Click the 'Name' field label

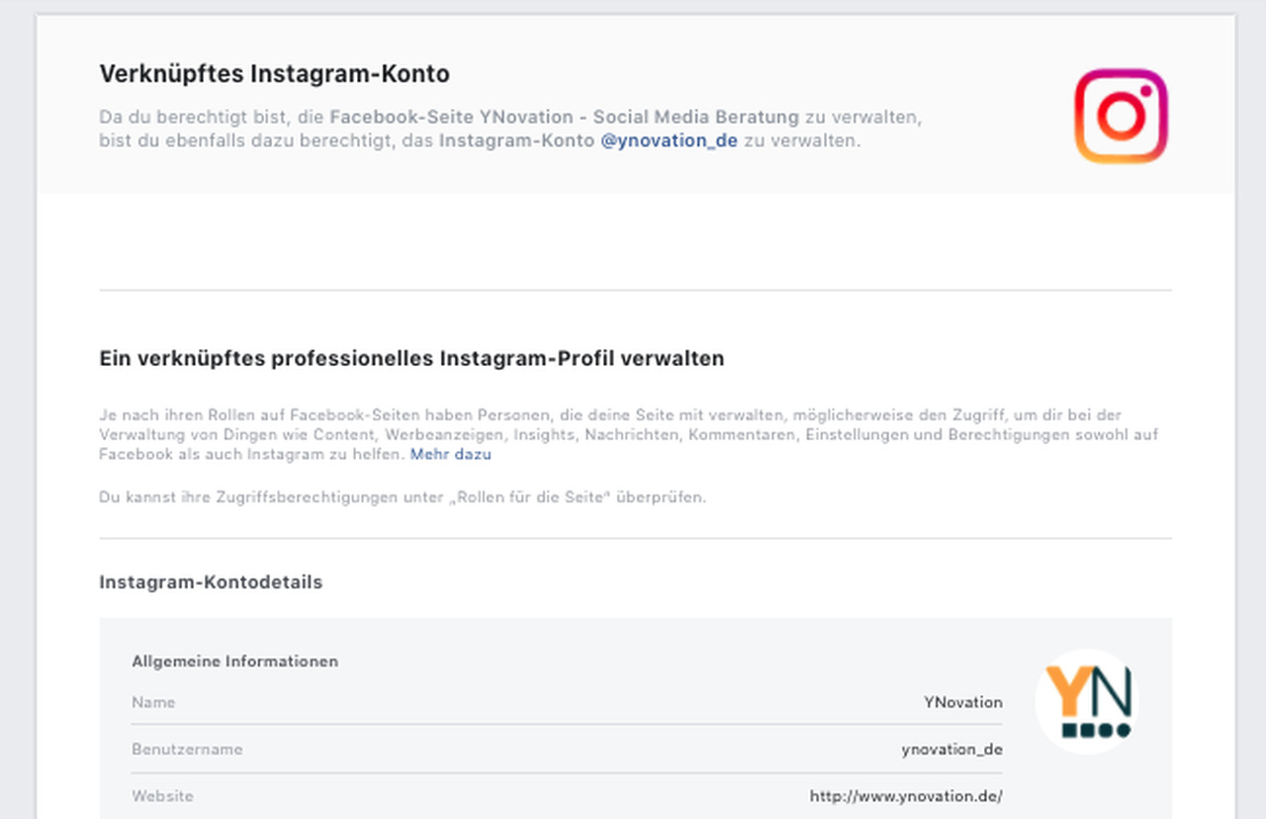pyautogui.click(x=153, y=702)
